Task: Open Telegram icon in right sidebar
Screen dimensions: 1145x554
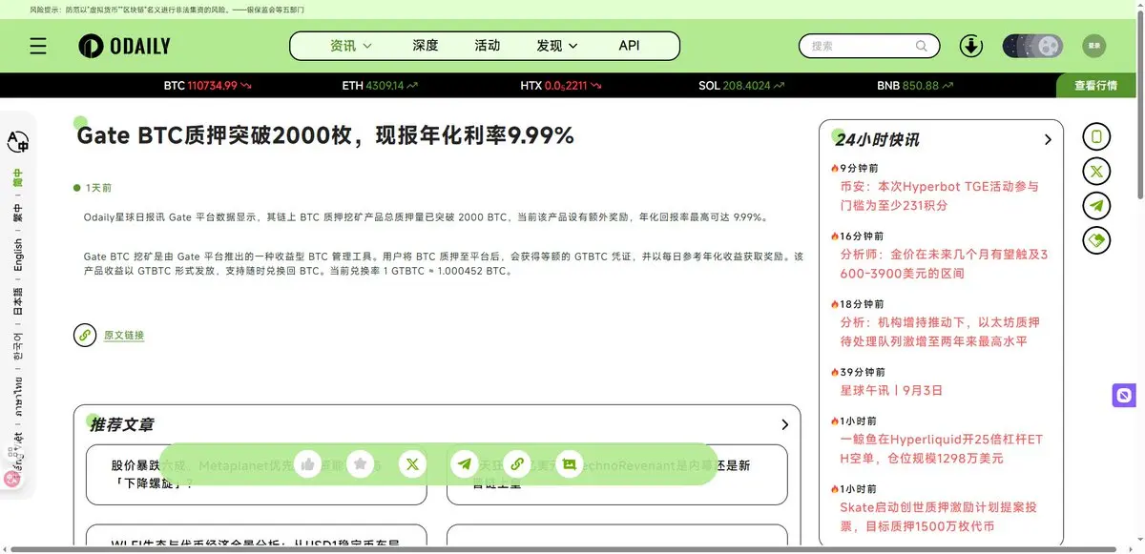Action: [1096, 206]
